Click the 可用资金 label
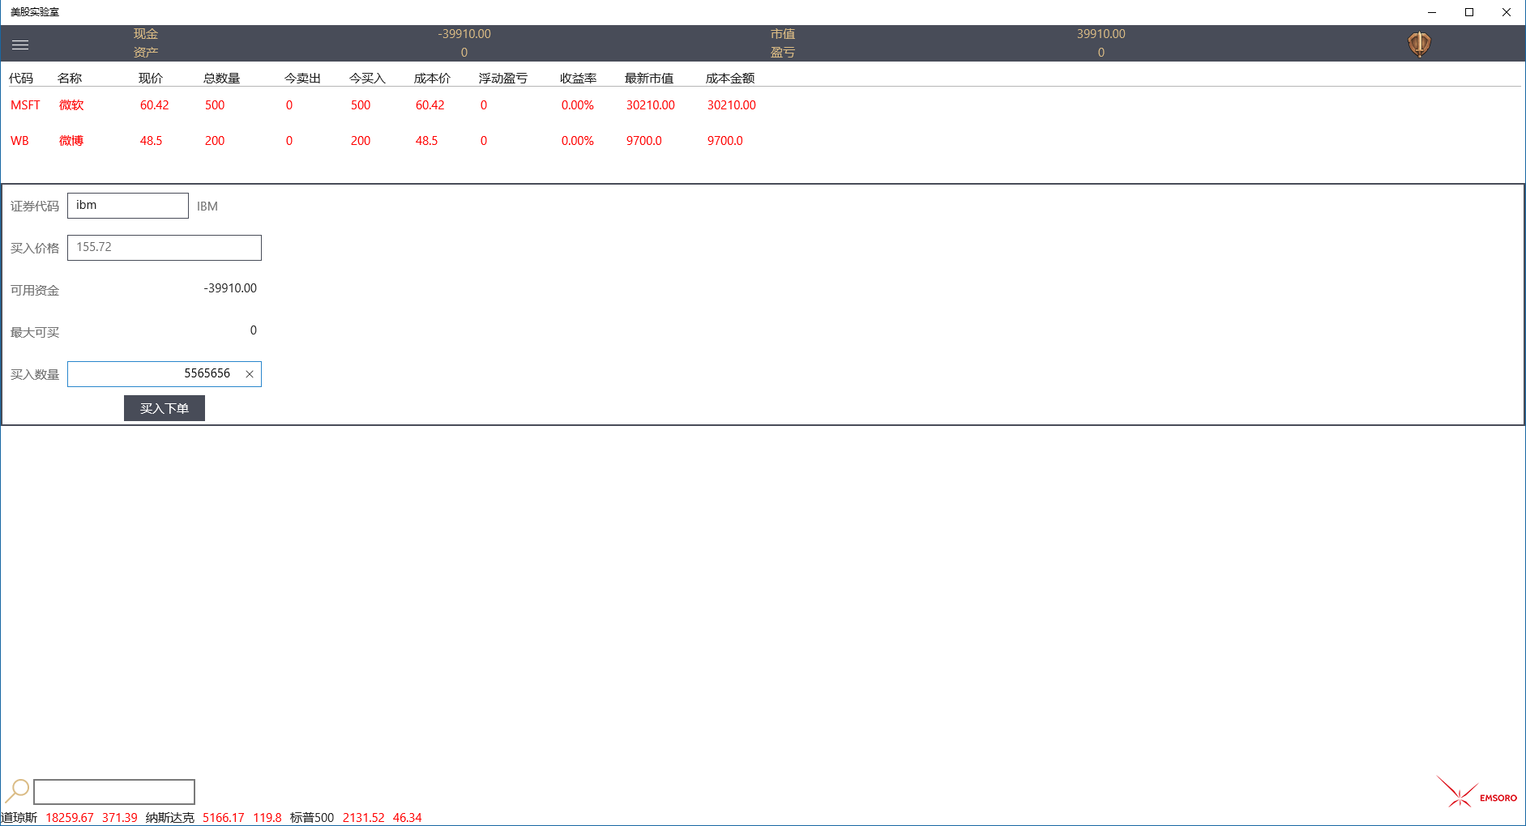 35,291
